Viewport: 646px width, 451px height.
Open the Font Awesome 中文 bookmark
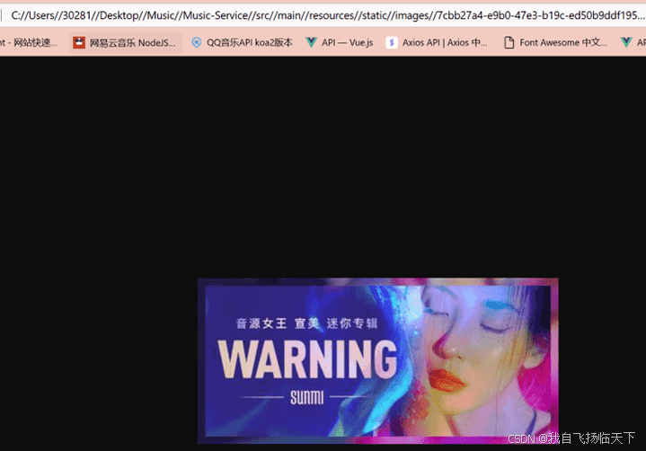tap(555, 42)
